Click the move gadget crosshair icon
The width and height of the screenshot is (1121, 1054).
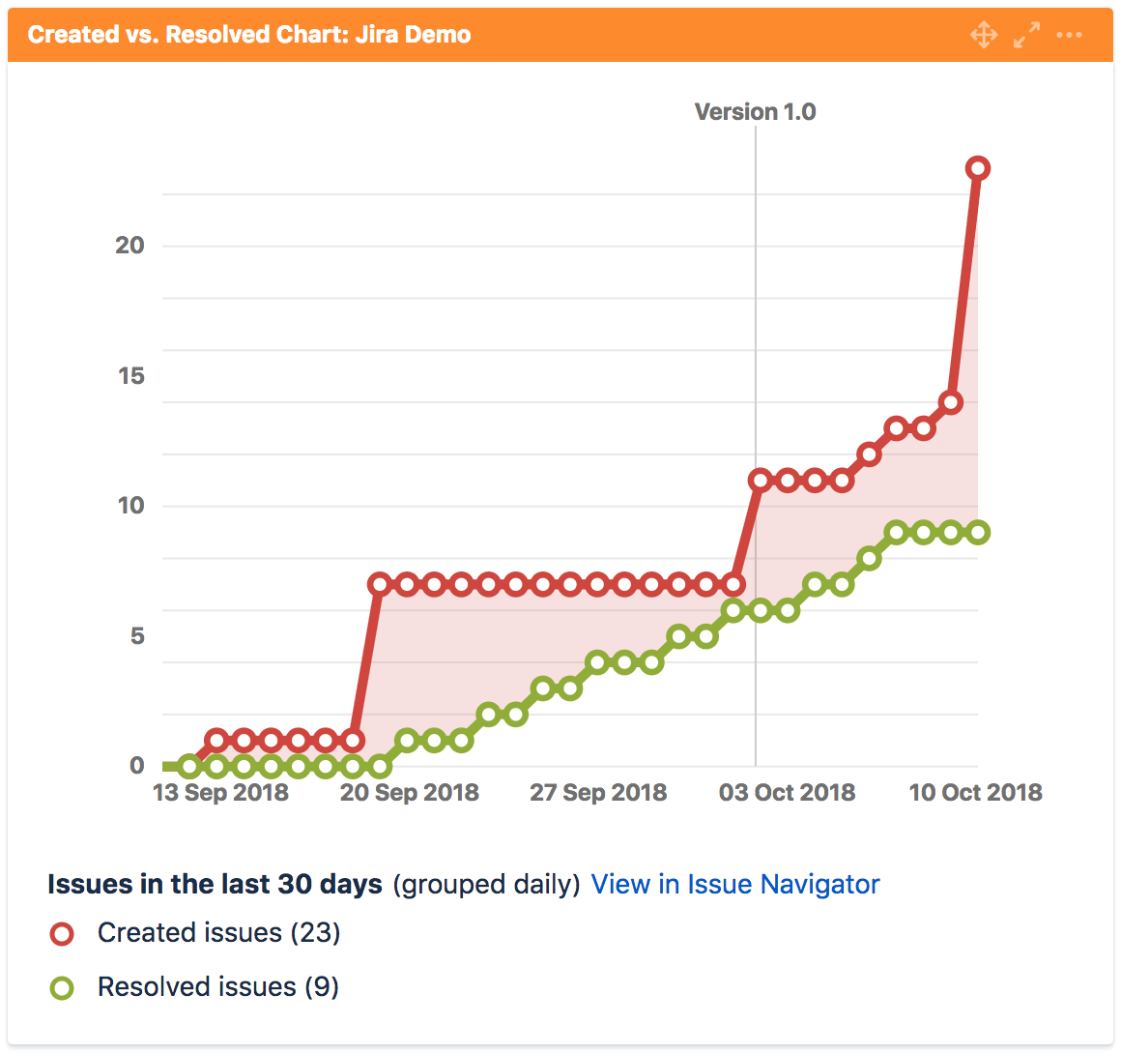tap(984, 35)
